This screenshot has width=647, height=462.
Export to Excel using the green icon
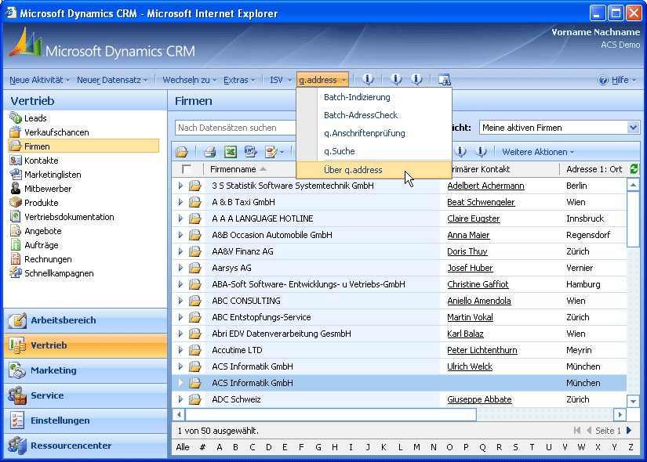click(x=231, y=152)
